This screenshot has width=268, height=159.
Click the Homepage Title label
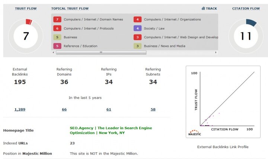(x=18, y=130)
